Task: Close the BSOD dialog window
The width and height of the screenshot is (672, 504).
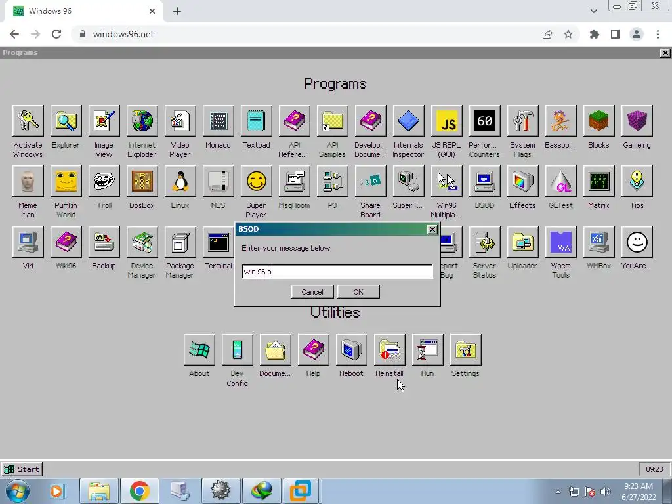Action: pyautogui.click(x=432, y=229)
